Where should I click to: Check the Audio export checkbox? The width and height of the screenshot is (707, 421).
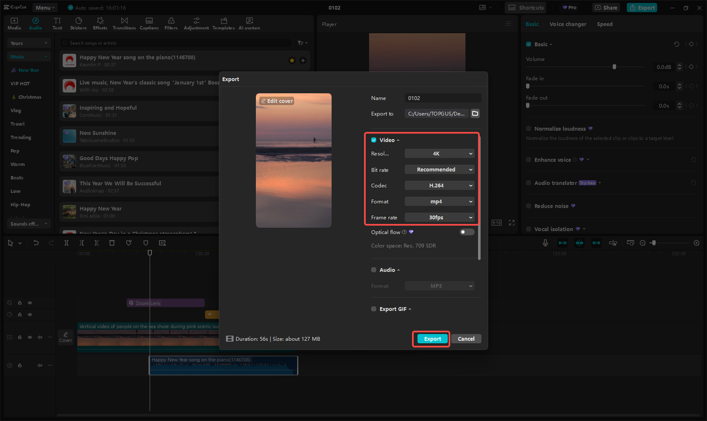coord(374,270)
